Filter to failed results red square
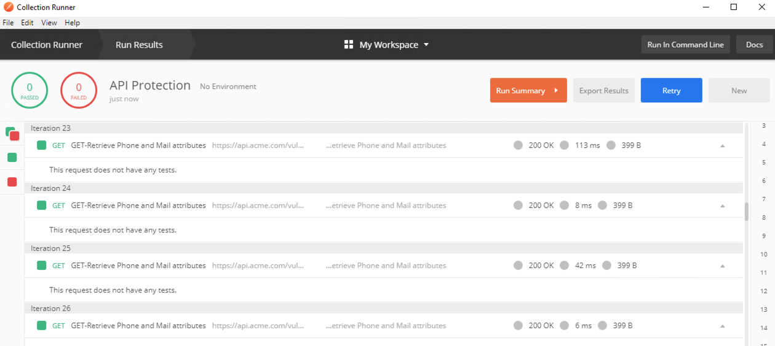 coord(12,182)
